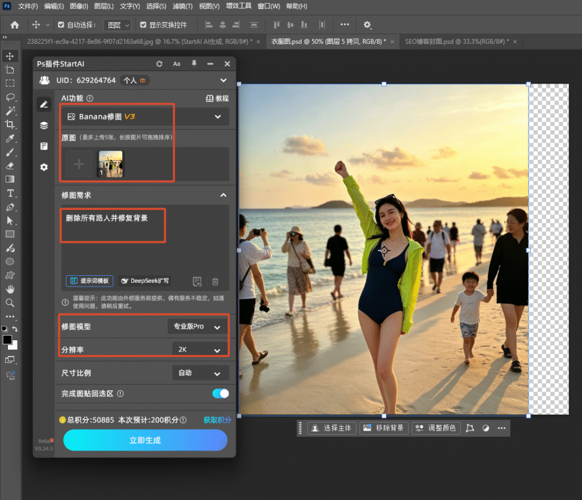Open the 文件(F) menu
Viewport: 582px width, 500px height.
coord(28,6)
